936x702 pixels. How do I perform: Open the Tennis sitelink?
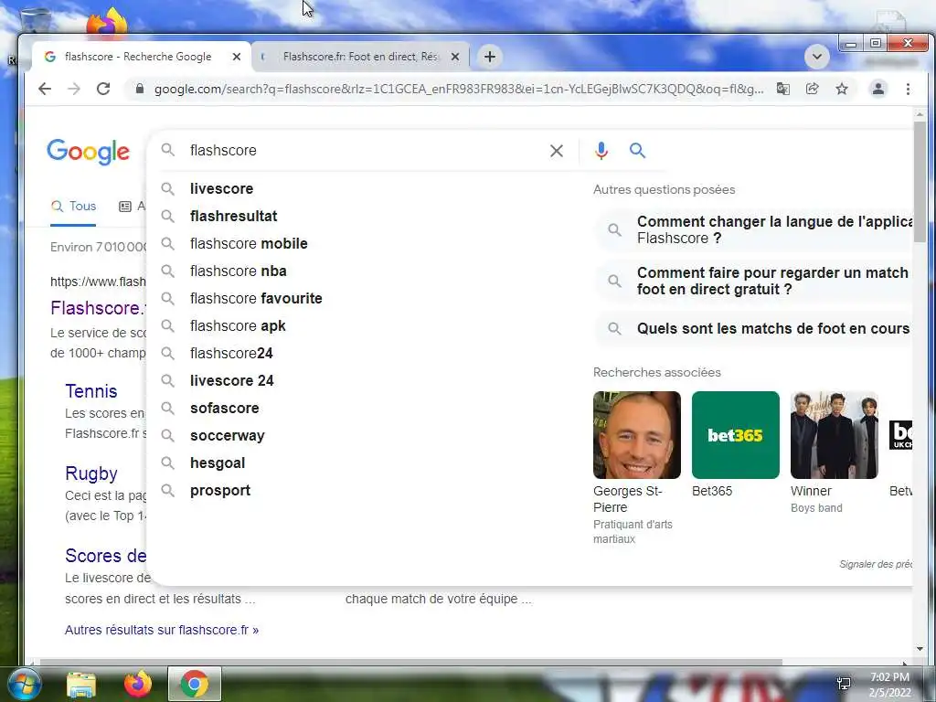91,391
